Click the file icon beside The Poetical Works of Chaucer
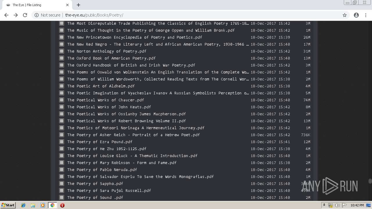This screenshot has height=209, width=372. tap(62, 100)
